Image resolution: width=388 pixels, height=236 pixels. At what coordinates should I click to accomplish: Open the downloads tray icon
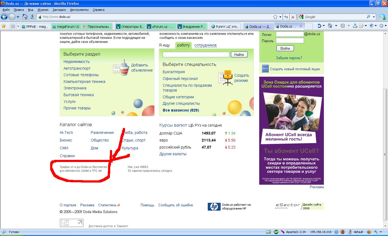coord(355,26)
